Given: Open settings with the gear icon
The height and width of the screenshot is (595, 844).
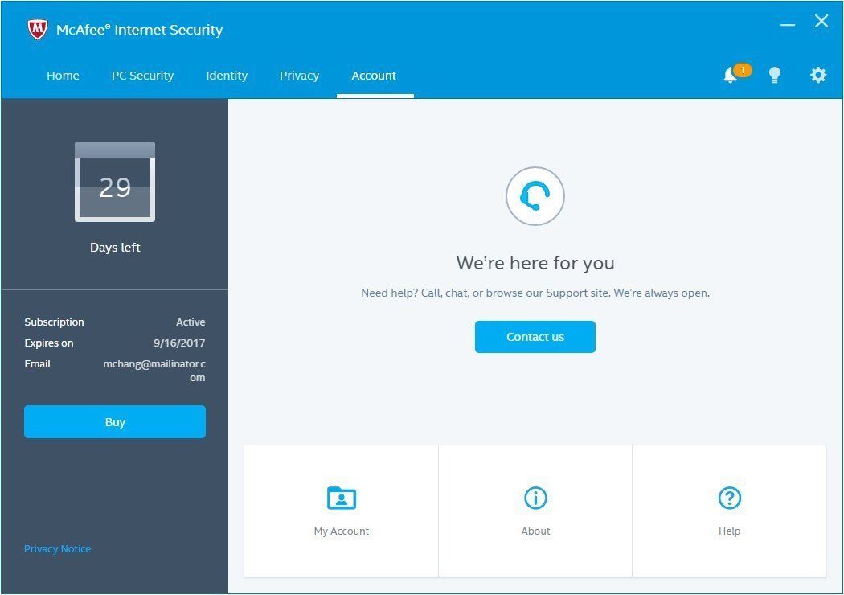Looking at the screenshot, I should [x=818, y=75].
